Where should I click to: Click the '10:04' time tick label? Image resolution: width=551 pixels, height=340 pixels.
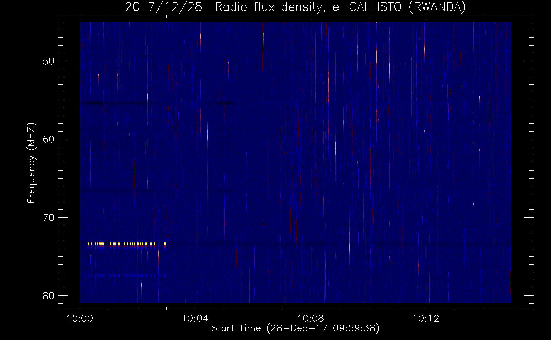[x=195, y=319]
